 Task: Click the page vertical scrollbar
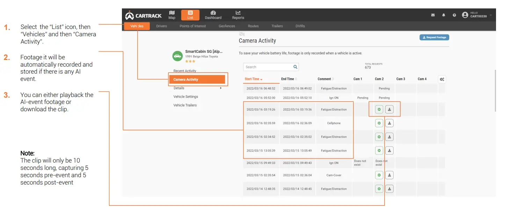495,91
